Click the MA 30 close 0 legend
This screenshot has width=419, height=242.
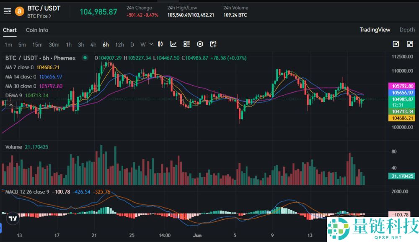(x=21, y=86)
